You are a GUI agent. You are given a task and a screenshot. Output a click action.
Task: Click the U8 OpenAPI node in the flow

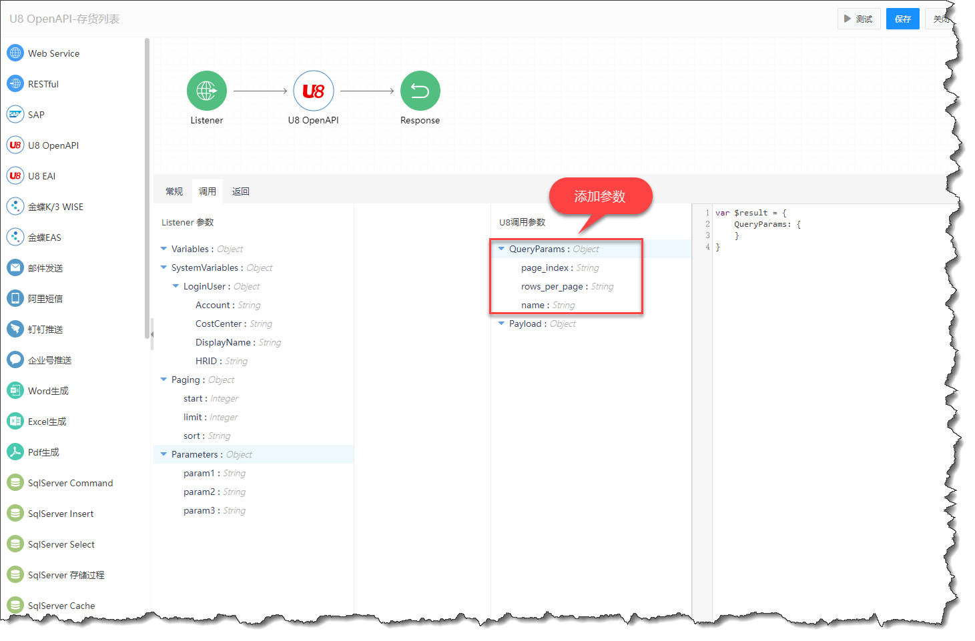pyautogui.click(x=314, y=91)
